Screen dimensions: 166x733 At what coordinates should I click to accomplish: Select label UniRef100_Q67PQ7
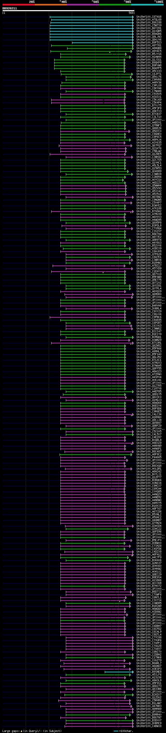tap(149, 145)
